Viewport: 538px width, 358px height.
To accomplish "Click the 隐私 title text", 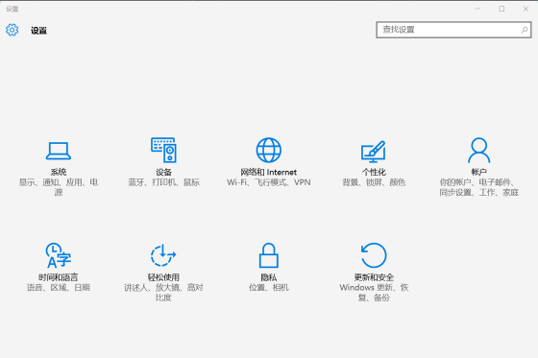I will (x=269, y=277).
